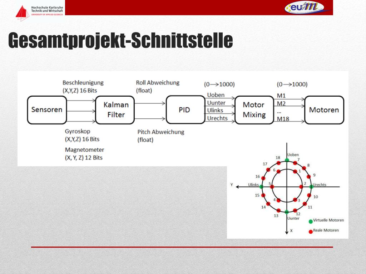Select the Magnetometer label
Screen dimensions: 366x274
(x=84, y=149)
